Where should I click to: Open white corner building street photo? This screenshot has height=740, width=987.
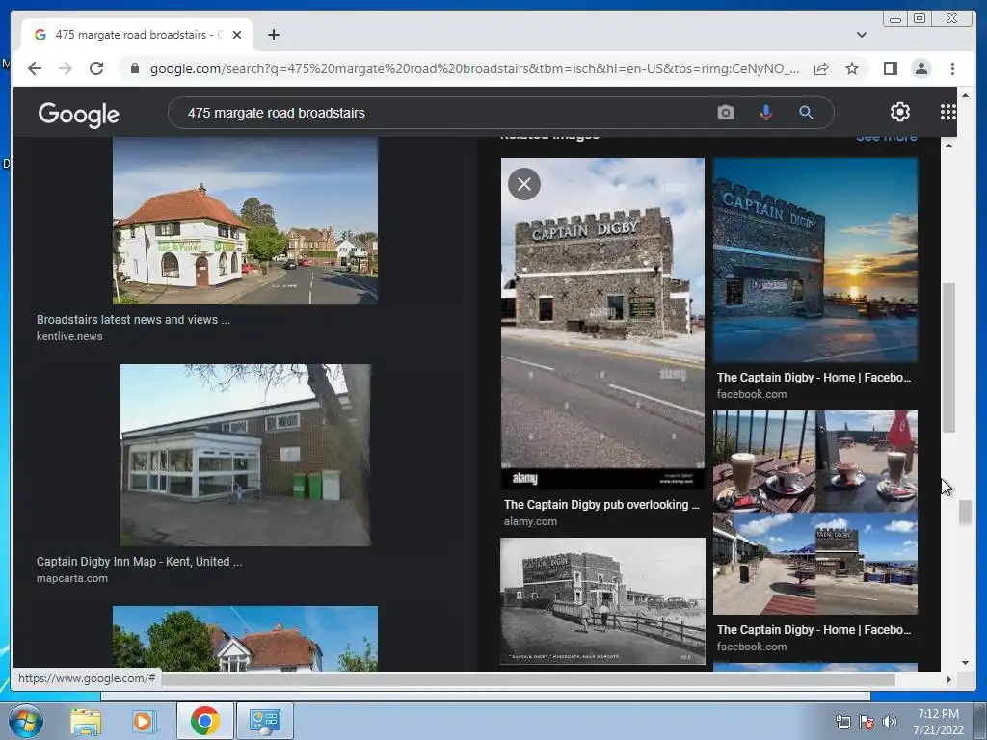coord(245,221)
